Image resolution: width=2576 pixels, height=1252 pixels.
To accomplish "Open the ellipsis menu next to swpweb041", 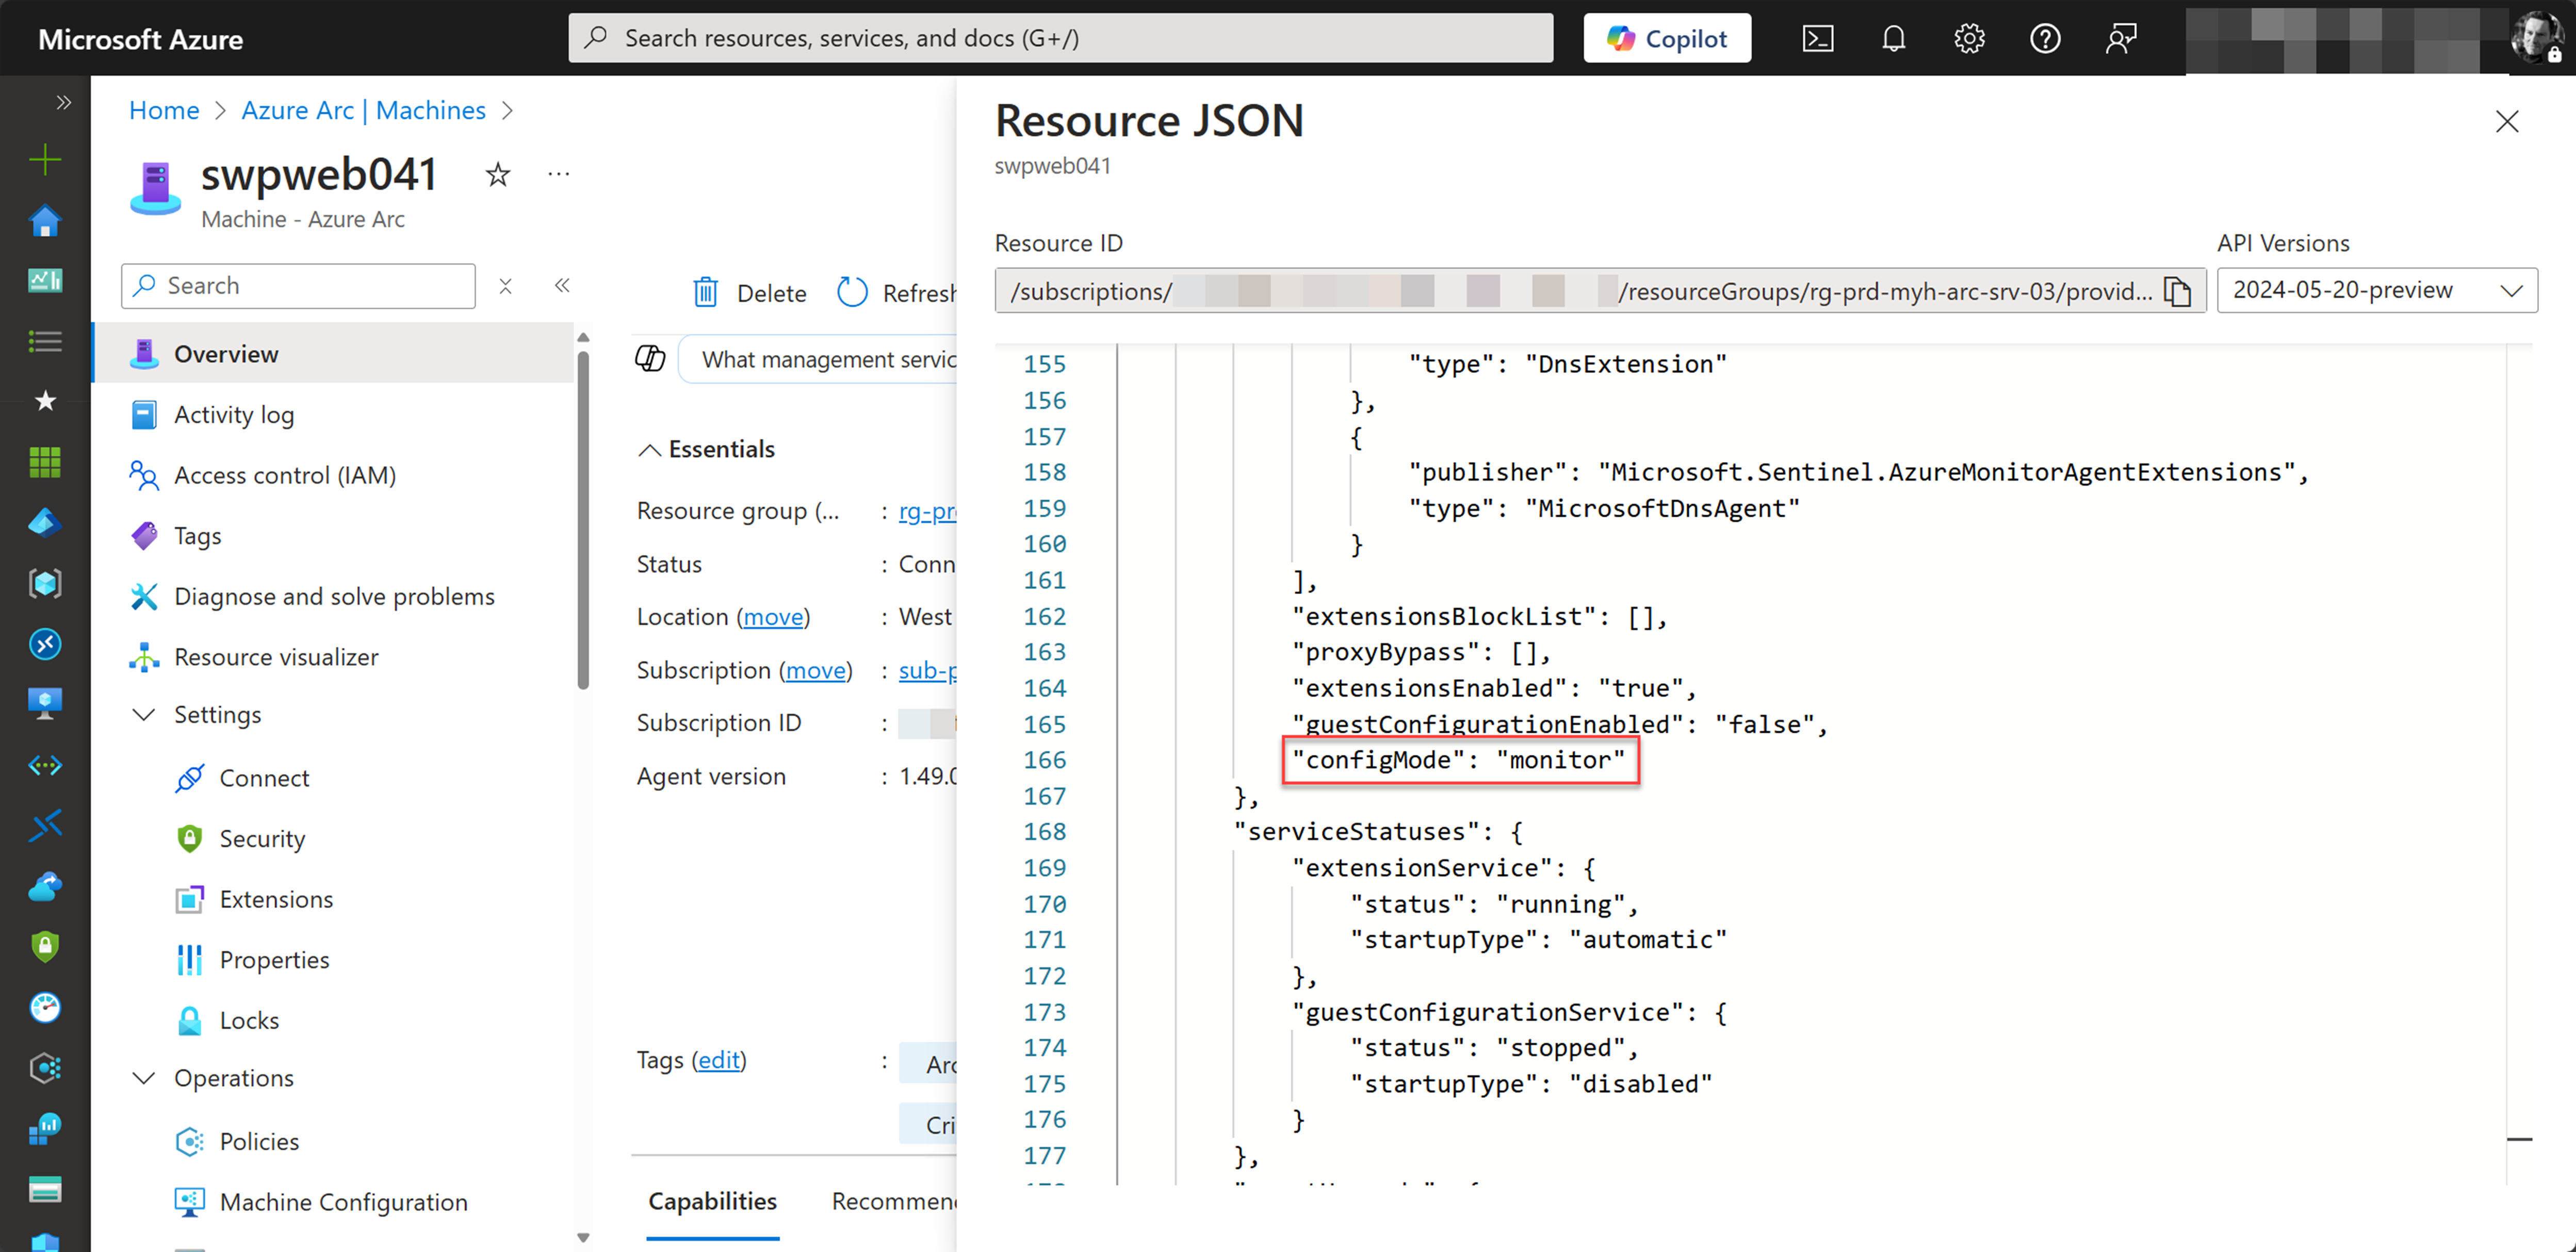I will click(x=558, y=174).
